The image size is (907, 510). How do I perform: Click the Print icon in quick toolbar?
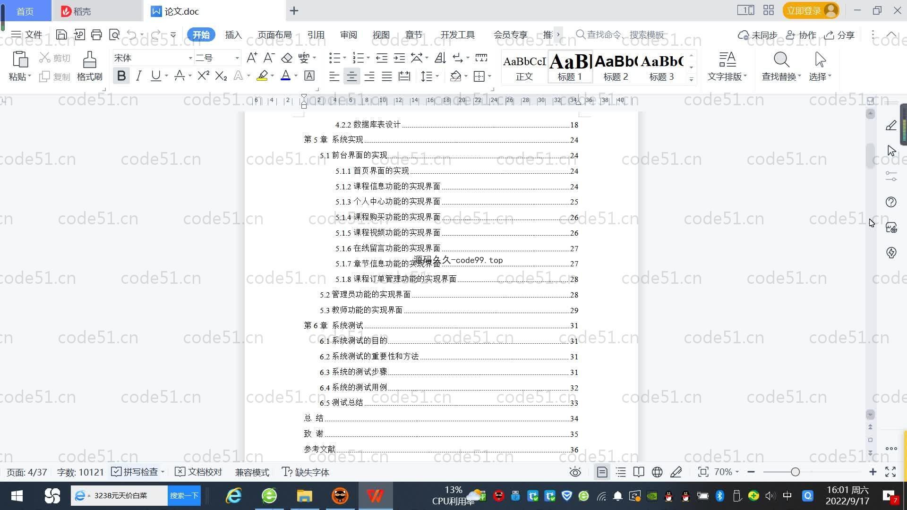[96, 34]
